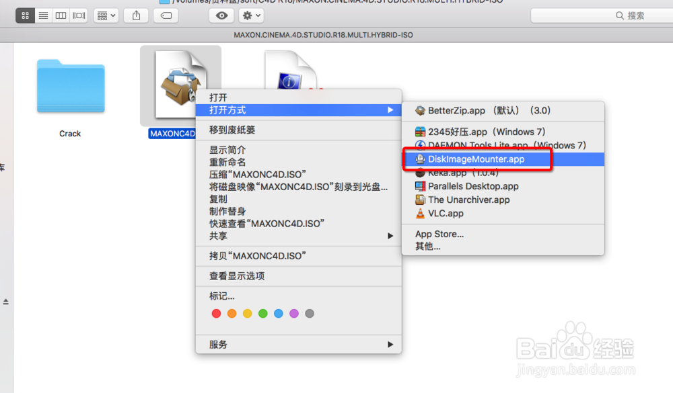Open with DAEMON Tools Lite.app
673x393 pixels.
(503, 145)
